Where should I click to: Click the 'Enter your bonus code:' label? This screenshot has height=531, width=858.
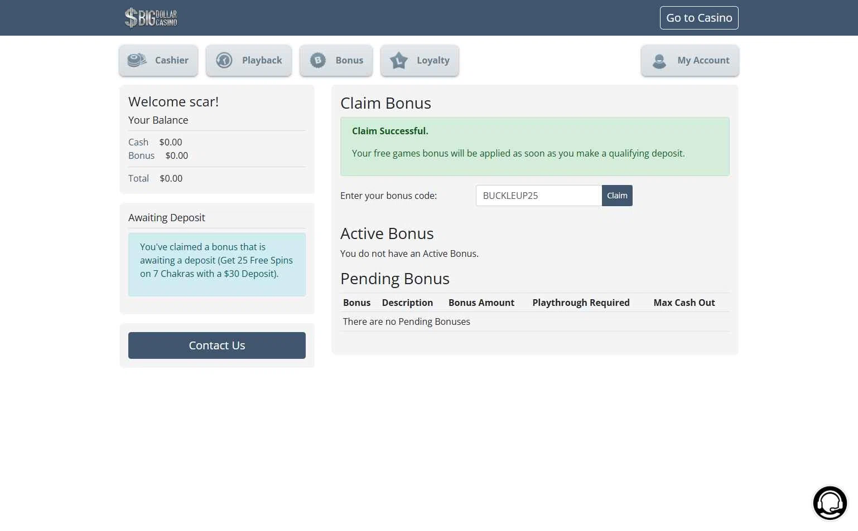389,196
